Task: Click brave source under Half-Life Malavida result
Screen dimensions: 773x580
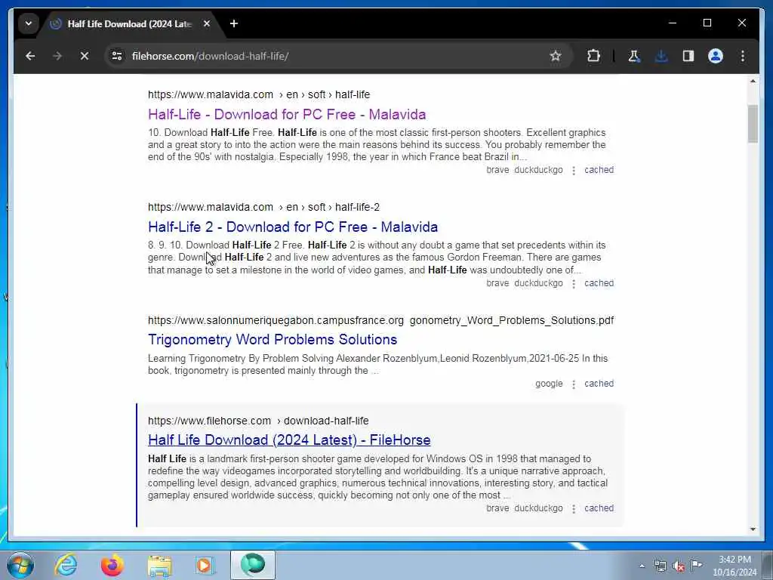Action: click(497, 170)
